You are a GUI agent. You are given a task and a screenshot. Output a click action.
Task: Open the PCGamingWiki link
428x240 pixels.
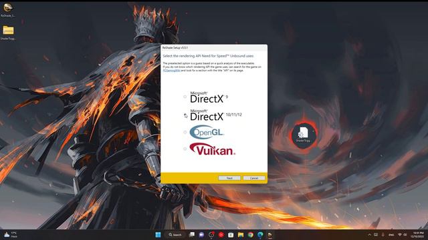point(172,71)
